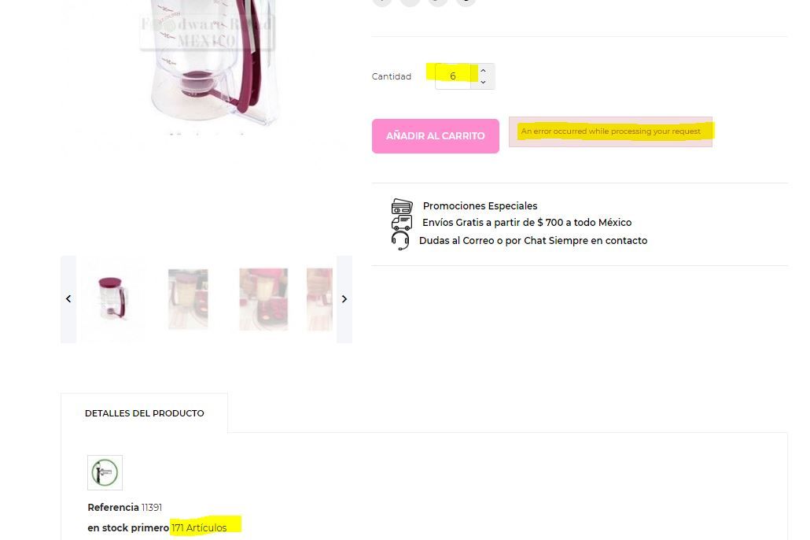Select the first batter dispenser thumbnail

coord(112,298)
